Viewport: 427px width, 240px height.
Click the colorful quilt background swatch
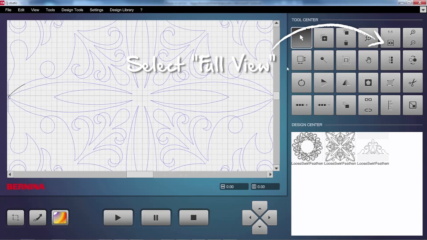[60, 218]
